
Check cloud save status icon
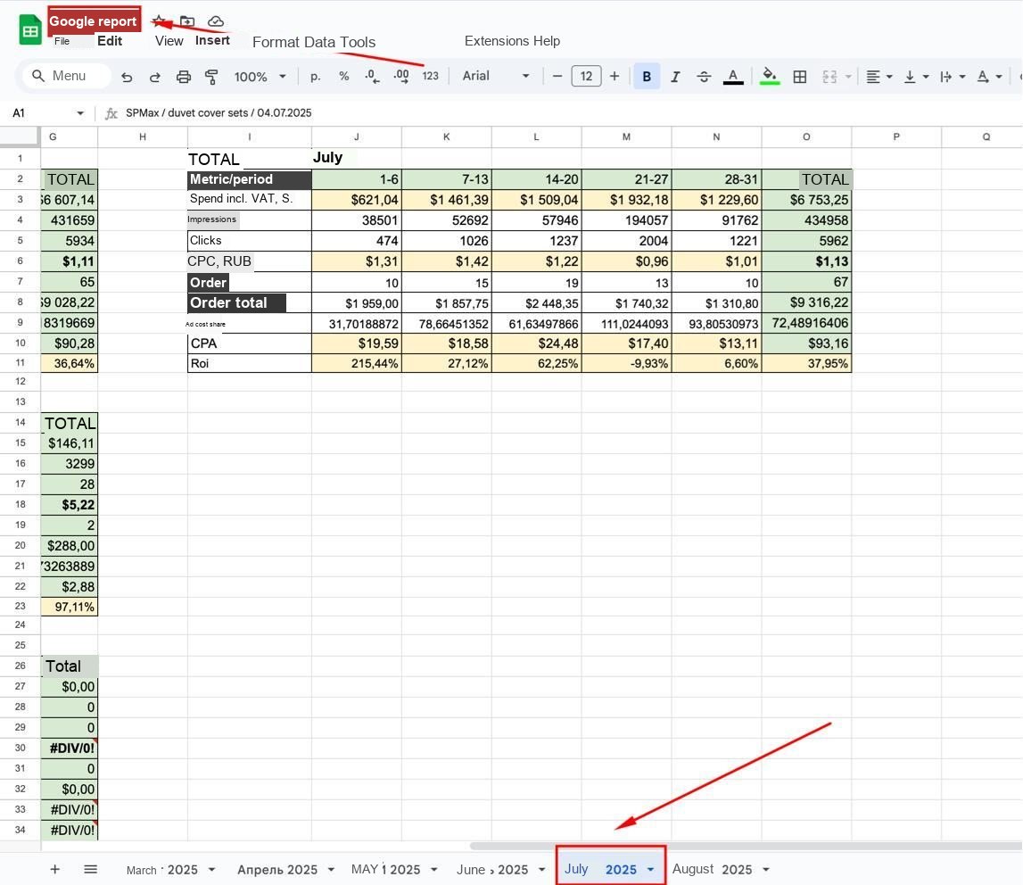[215, 21]
